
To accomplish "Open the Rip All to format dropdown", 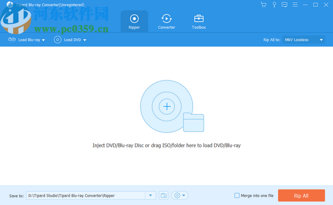I will tap(304, 40).
